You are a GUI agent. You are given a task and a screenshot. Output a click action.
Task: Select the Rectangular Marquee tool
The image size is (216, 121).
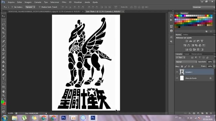click(x=3, y=21)
